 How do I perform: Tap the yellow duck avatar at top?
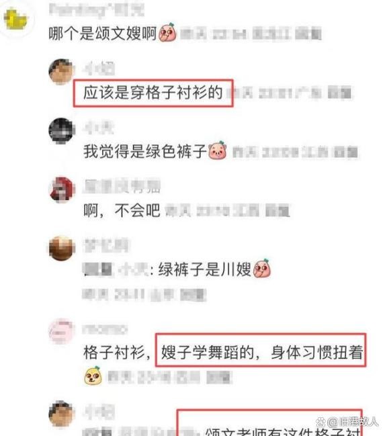coord(15,19)
